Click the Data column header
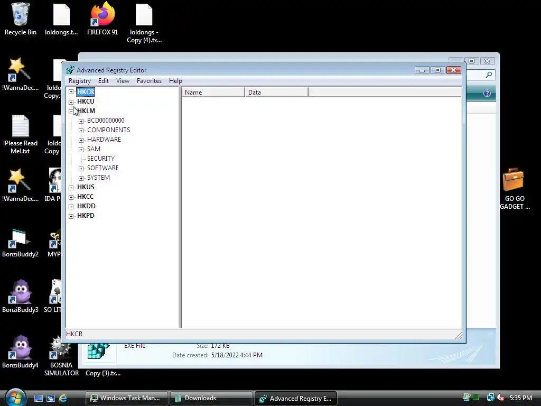 (276, 92)
